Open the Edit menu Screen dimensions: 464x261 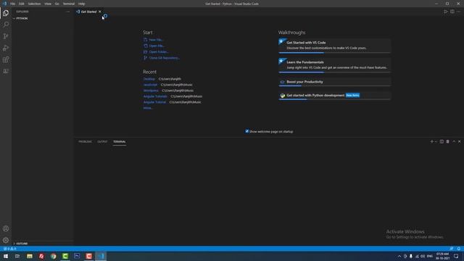[22, 4]
